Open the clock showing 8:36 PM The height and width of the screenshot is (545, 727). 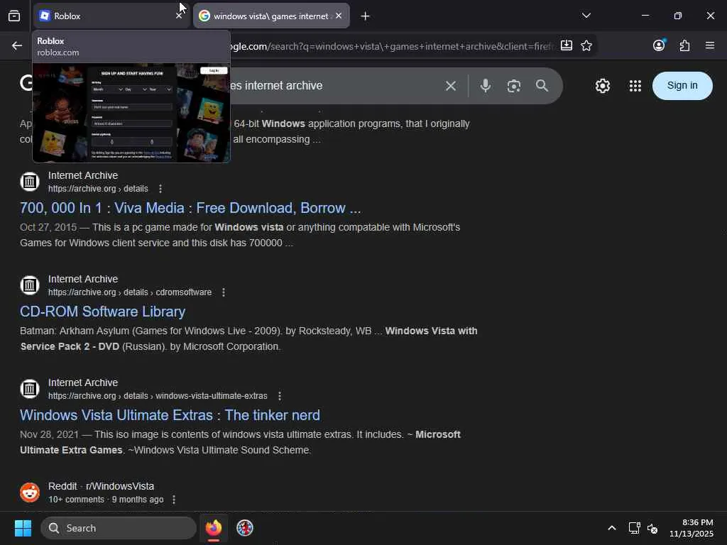coord(692,528)
